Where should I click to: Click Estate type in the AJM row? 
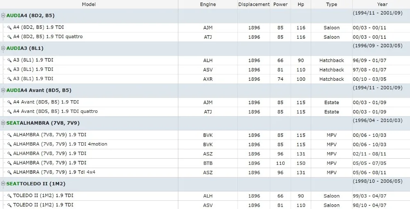point(332,102)
